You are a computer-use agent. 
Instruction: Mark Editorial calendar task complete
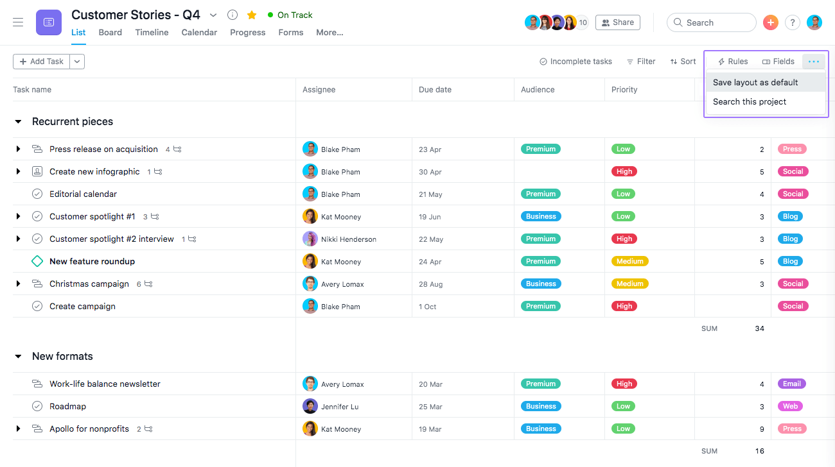coord(37,194)
